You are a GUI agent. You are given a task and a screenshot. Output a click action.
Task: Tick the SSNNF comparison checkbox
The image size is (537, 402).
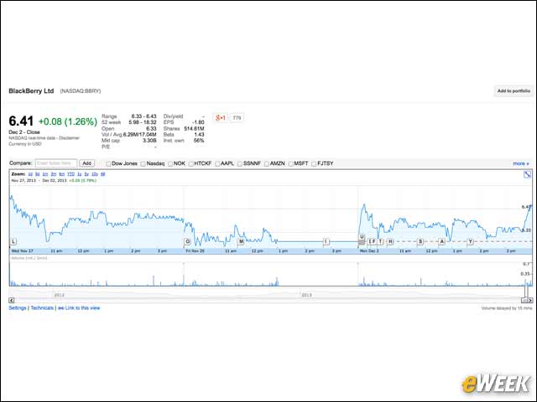click(x=240, y=164)
